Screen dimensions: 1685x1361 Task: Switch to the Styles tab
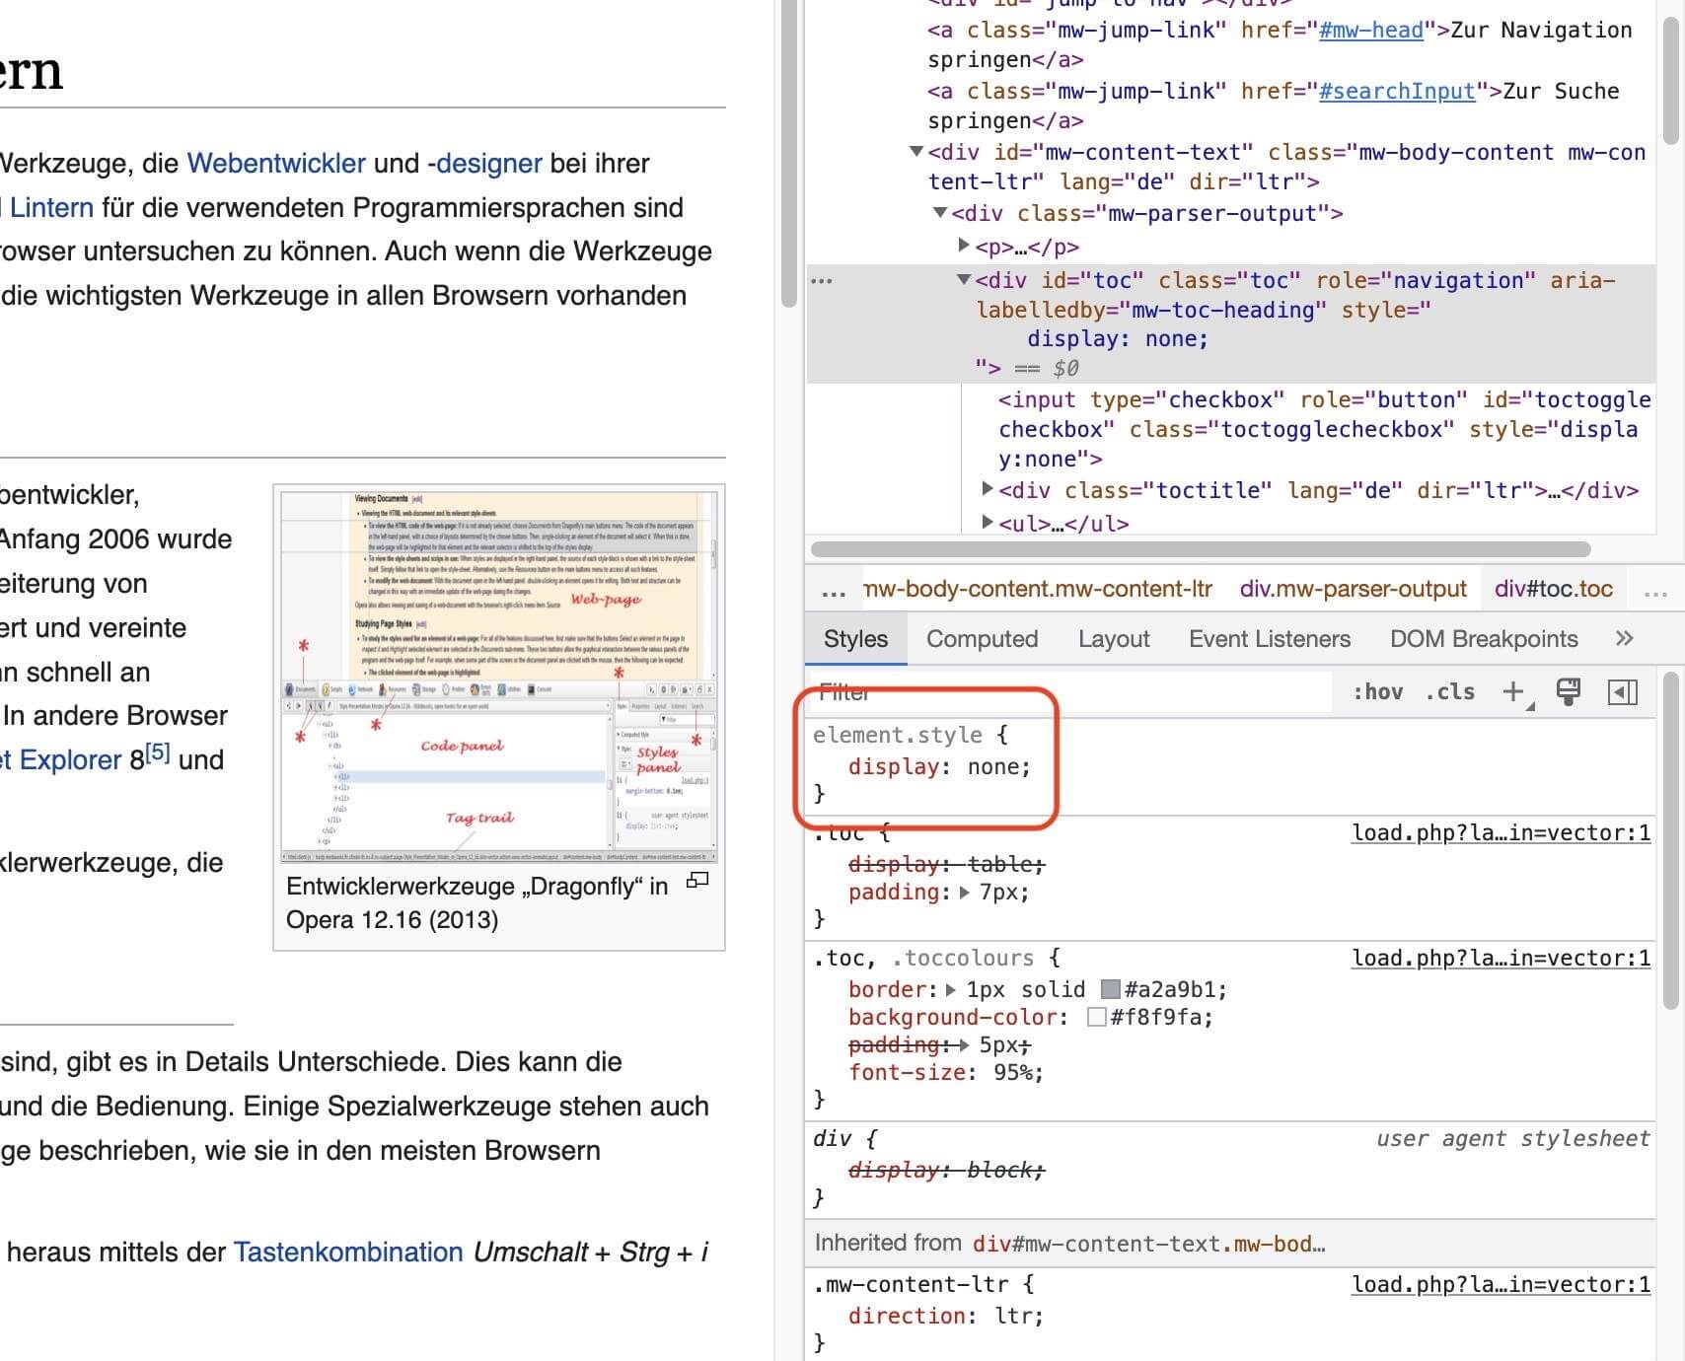pos(855,639)
